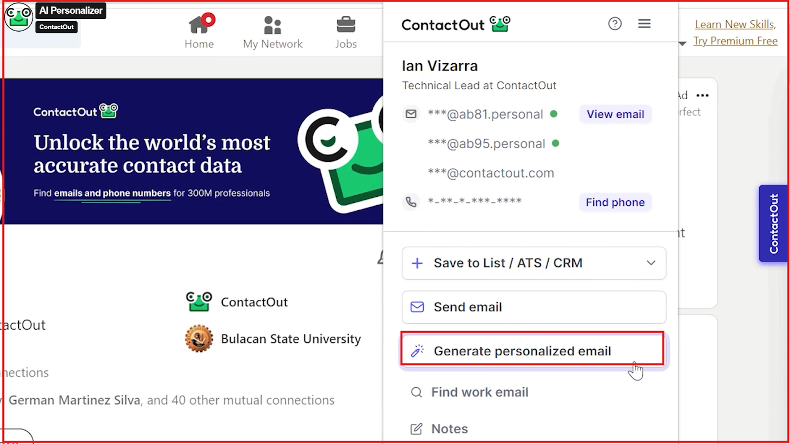This screenshot has width=790, height=444.
Task: Expand the chevron beside Try Premium Free
Action: [x=682, y=43]
